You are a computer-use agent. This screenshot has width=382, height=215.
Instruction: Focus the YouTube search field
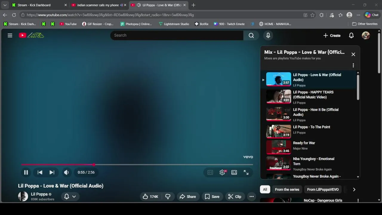pyautogui.click(x=177, y=35)
